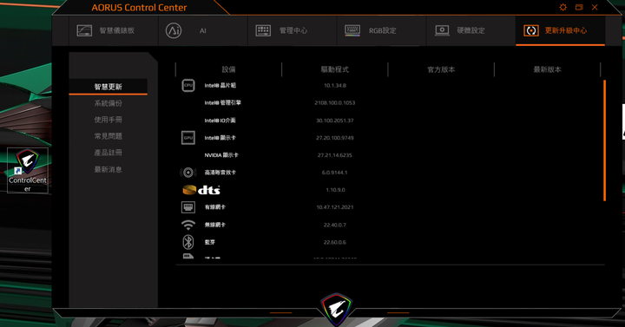Open 使用手冊 in the sidebar
This screenshot has width=625, height=327.
point(108,120)
